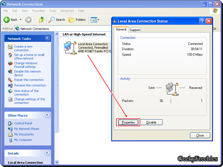Select the Local Area Connection network icon
This screenshot has width=223, height=167.
point(70,48)
